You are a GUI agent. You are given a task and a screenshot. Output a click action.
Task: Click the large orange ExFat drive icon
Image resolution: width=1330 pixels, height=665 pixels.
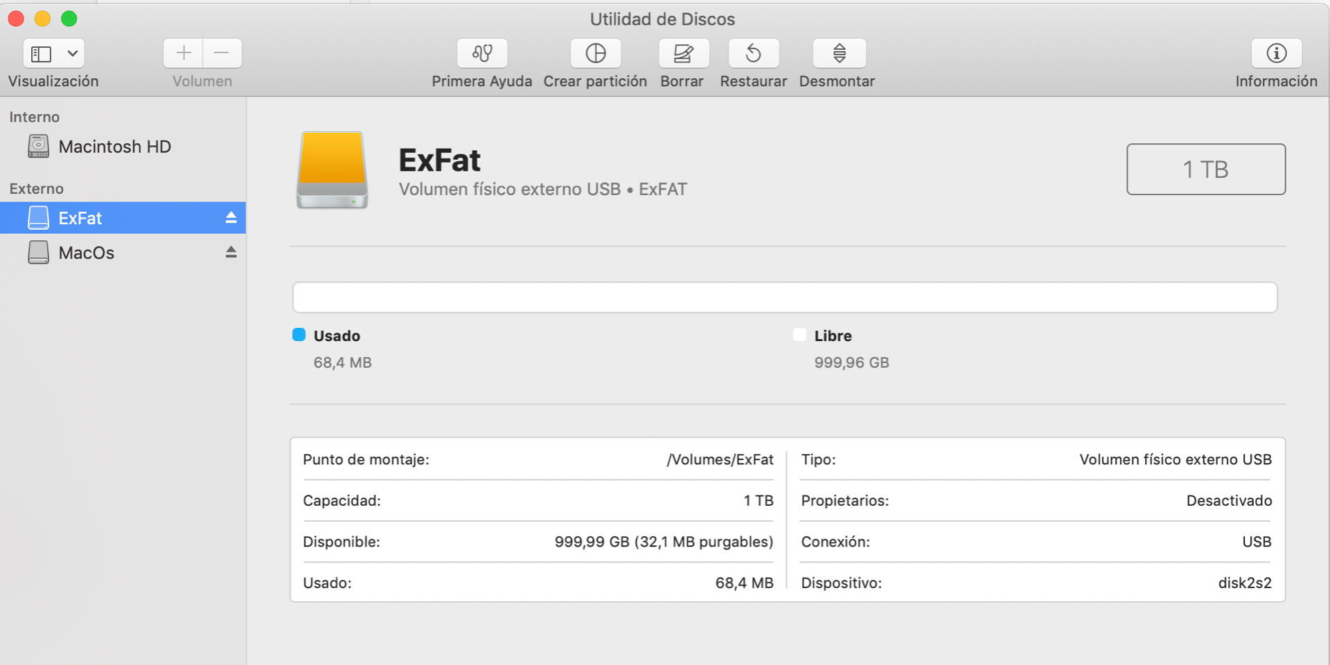point(332,170)
